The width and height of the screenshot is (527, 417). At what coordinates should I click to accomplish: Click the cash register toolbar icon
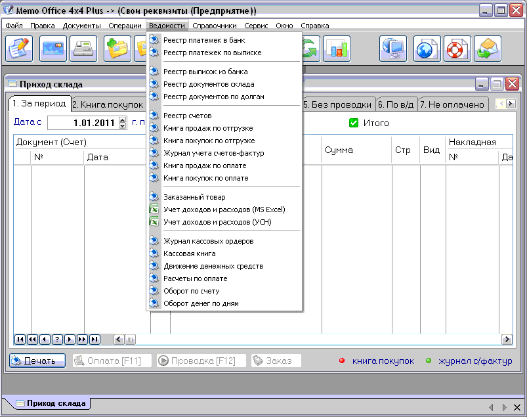point(83,49)
